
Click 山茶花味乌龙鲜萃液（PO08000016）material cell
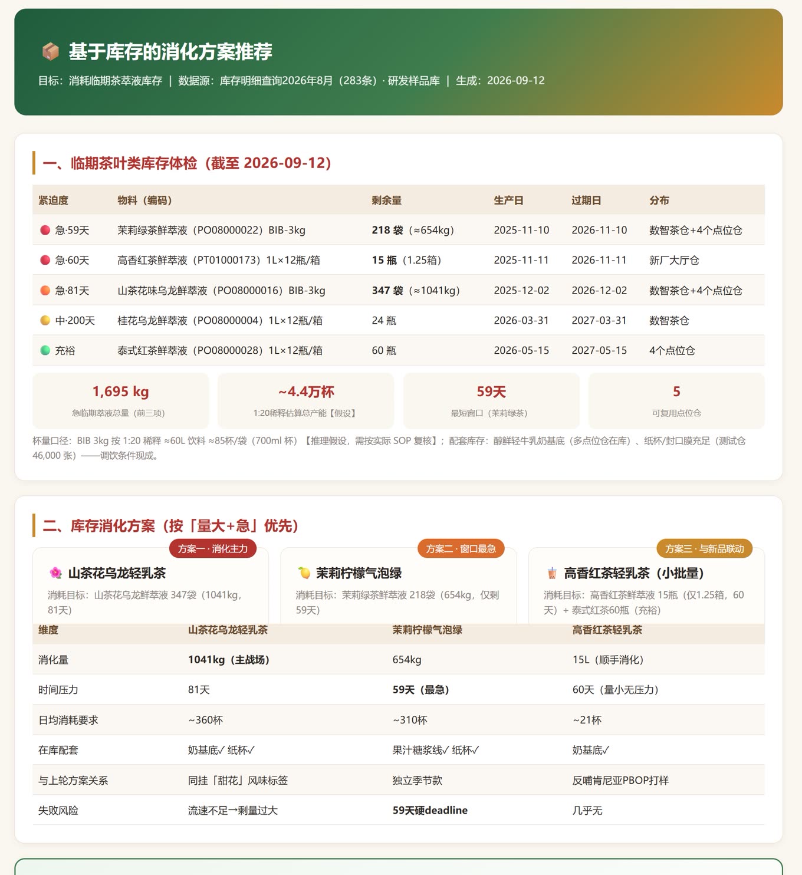221,290
